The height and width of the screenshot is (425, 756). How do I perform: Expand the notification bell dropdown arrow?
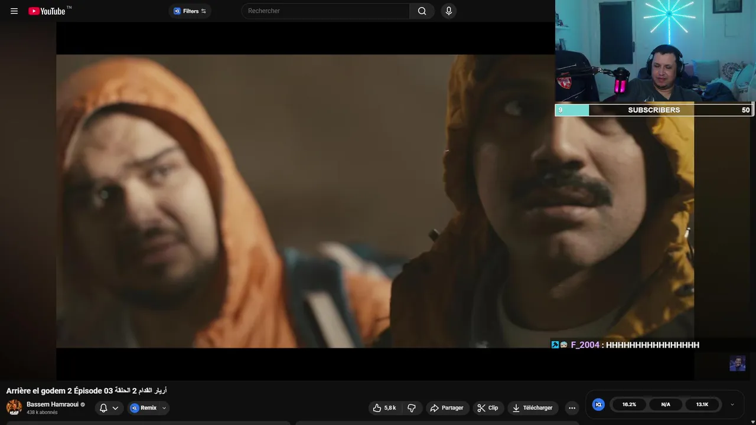[115, 408]
